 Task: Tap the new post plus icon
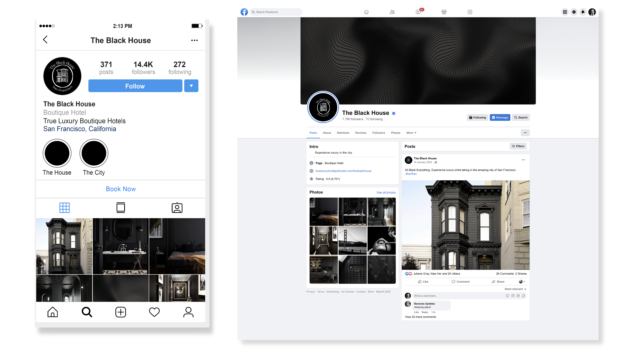pyautogui.click(x=121, y=312)
